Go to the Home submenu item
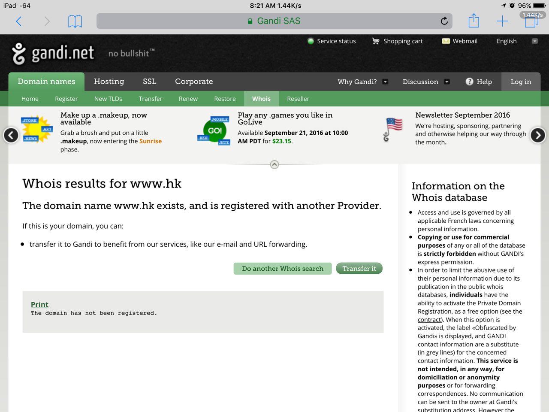 point(30,99)
